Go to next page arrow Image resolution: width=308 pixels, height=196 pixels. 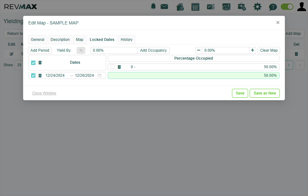300,65
